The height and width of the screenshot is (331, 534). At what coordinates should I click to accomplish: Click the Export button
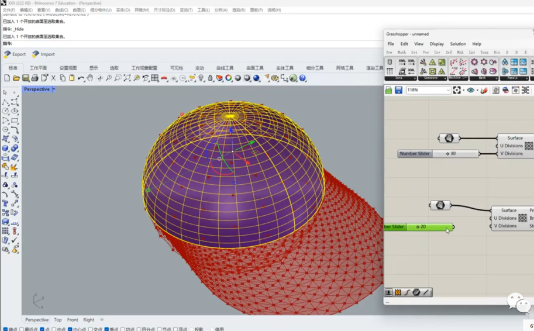coord(15,54)
